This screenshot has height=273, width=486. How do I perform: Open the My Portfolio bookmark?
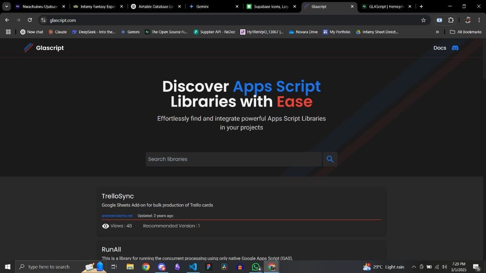click(337, 32)
